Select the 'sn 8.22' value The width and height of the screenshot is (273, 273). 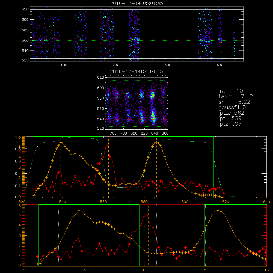[234, 102]
